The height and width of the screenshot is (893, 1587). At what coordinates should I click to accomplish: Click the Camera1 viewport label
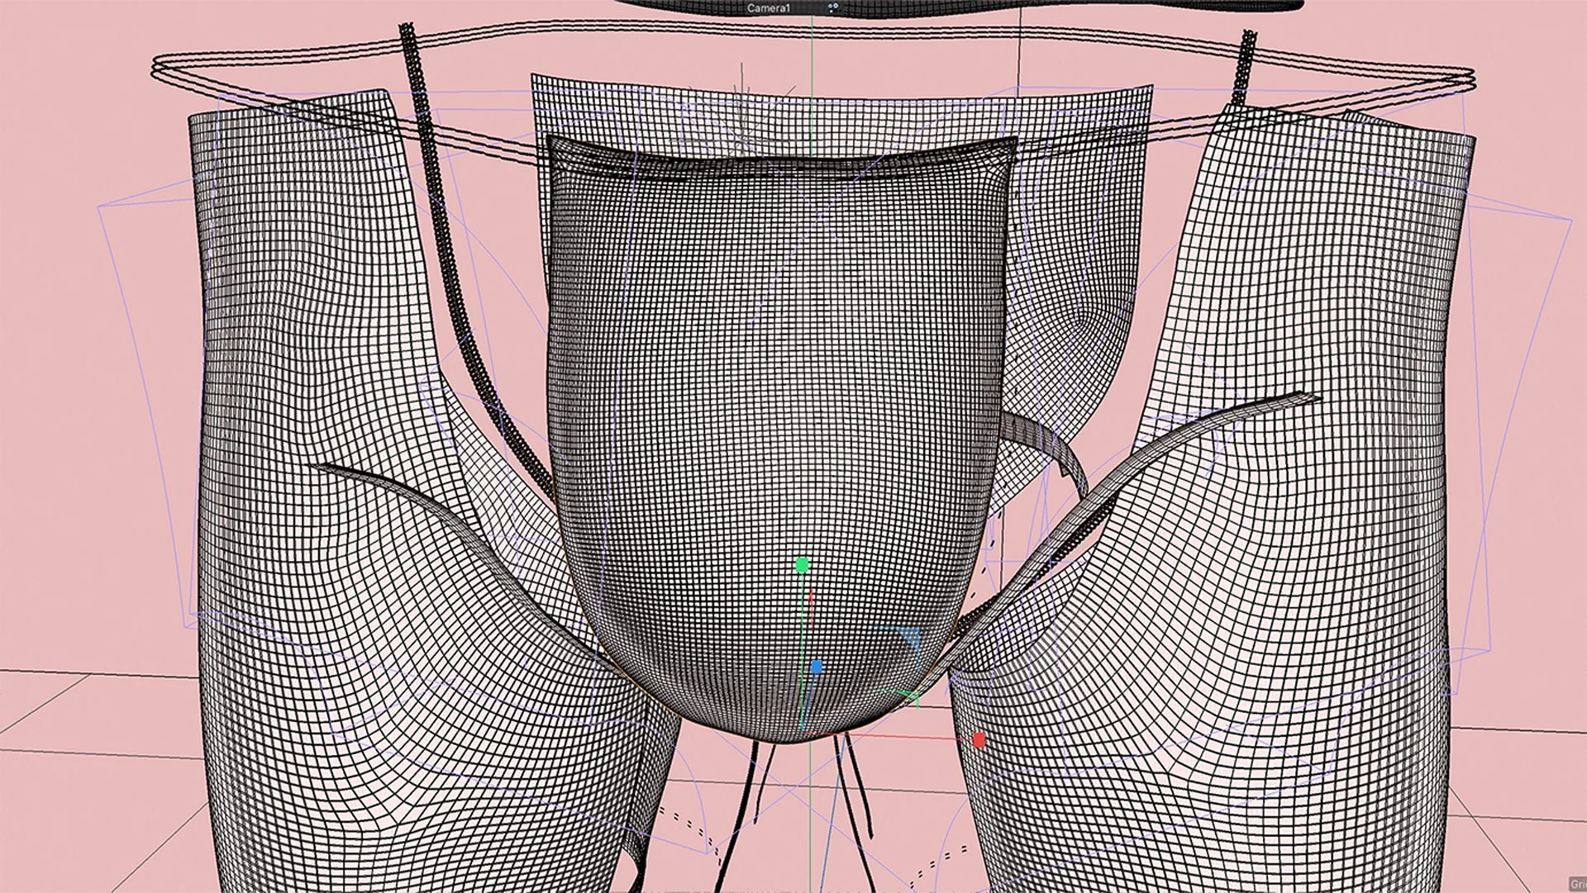(x=769, y=8)
